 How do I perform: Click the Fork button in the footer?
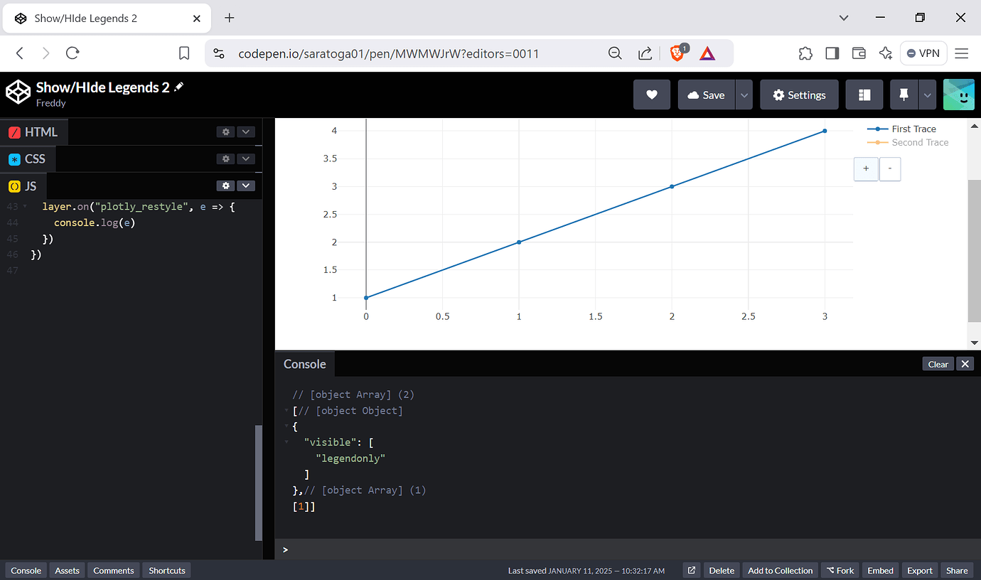(x=840, y=569)
